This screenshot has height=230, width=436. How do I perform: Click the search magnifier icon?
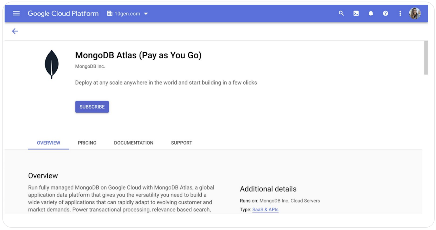tap(341, 13)
